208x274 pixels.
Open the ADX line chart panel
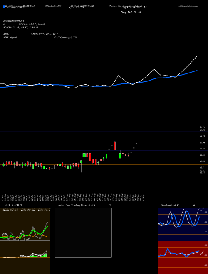[25, 224]
